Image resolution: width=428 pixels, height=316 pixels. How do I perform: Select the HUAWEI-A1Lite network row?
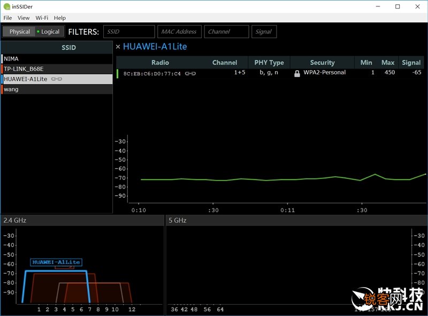57,79
